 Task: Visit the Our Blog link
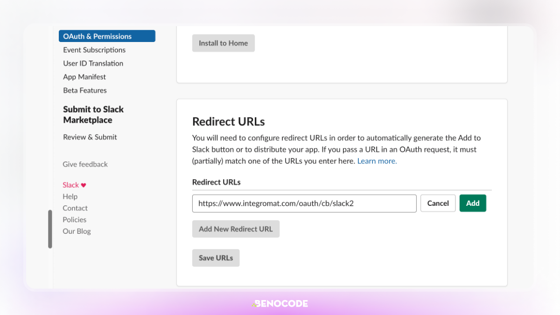77,231
